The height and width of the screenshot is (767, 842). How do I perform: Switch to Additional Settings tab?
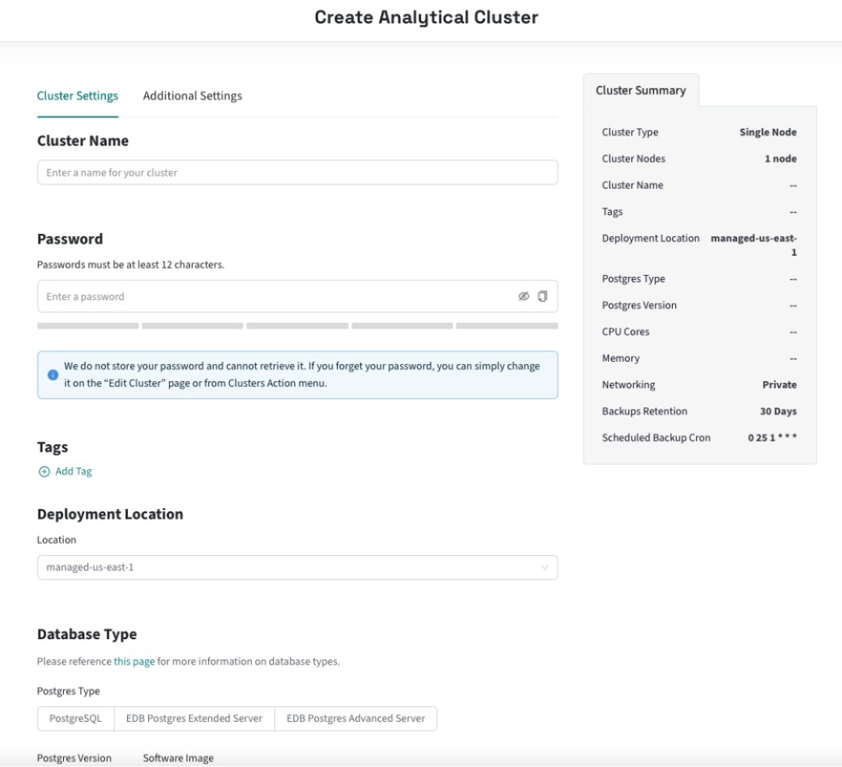point(193,96)
